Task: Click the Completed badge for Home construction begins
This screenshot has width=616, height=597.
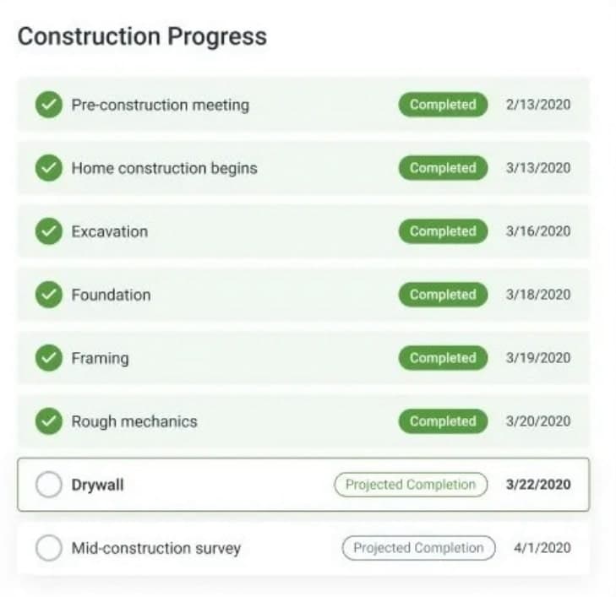Action: (x=443, y=168)
